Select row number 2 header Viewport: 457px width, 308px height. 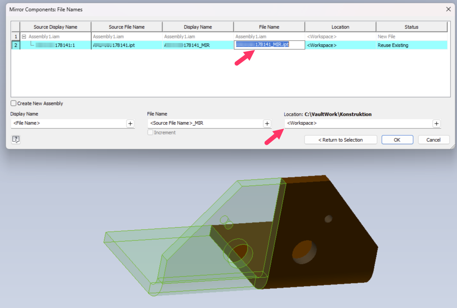[16, 45]
